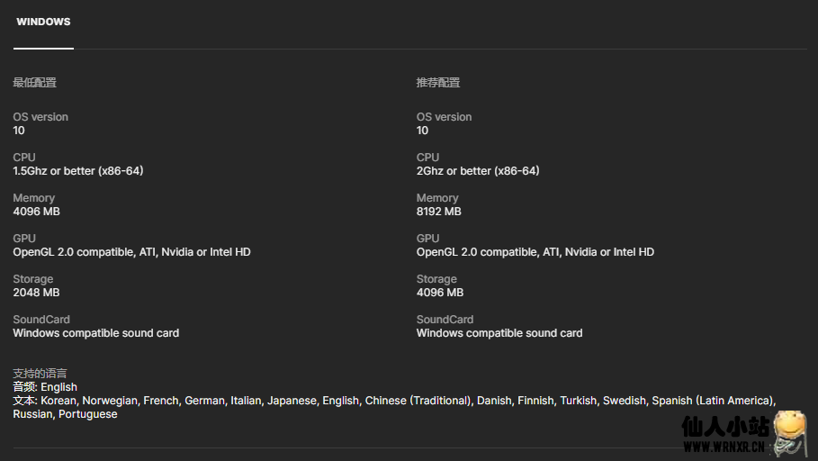Click the 1.5Ghz or better CPU value
This screenshot has width=818, height=461.
coord(78,171)
